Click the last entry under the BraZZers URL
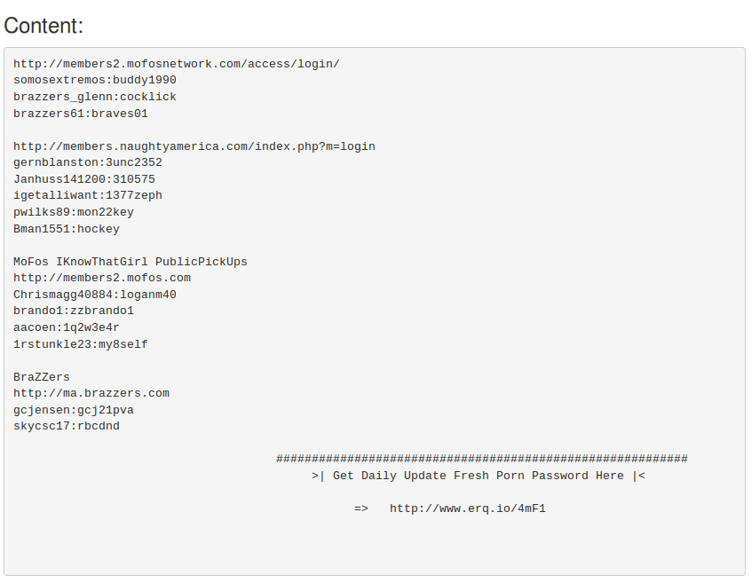Viewport: 752px width, 583px height. tap(67, 426)
